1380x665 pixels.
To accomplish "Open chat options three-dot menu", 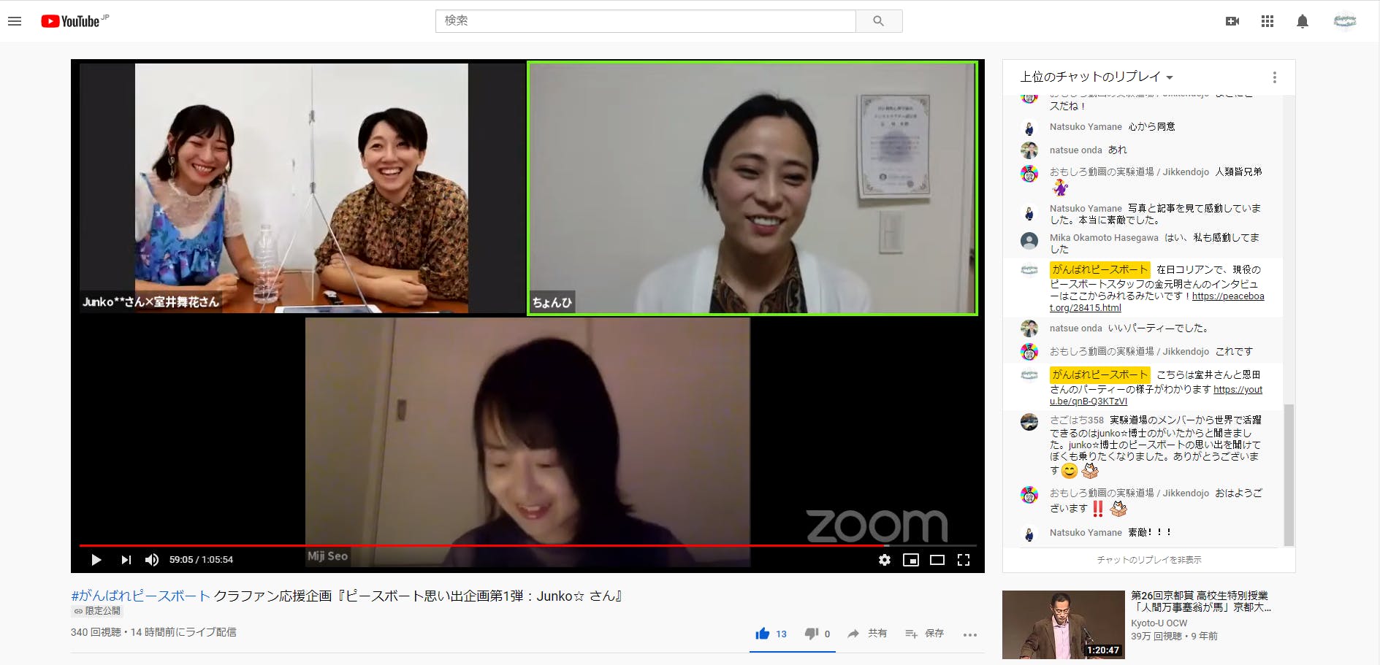I will 1274,77.
